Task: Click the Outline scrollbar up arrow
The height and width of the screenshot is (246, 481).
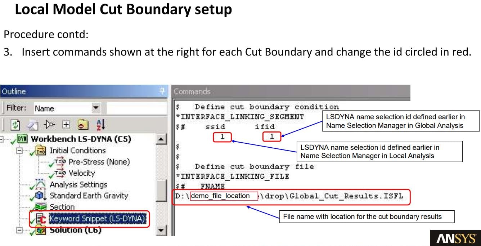Action: pyautogui.click(x=162, y=139)
